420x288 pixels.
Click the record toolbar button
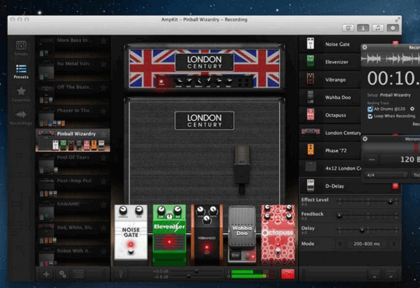tap(393, 28)
